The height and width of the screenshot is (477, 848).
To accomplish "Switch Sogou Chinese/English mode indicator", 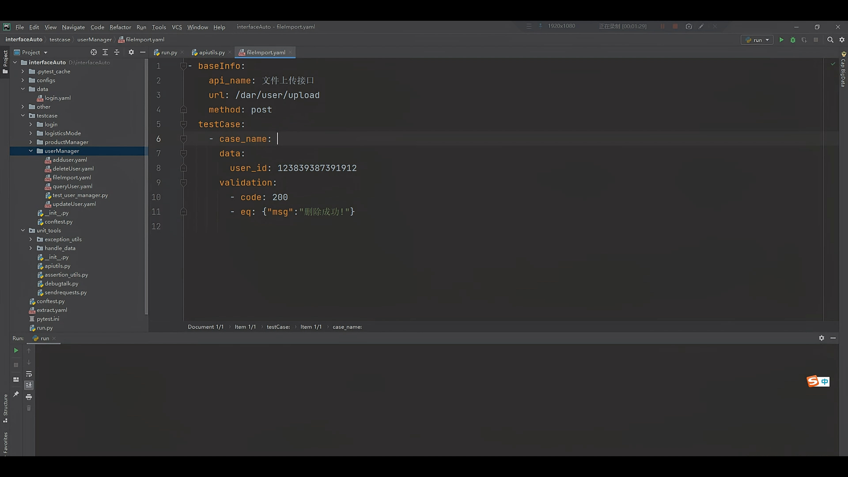I will click(825, 382).
